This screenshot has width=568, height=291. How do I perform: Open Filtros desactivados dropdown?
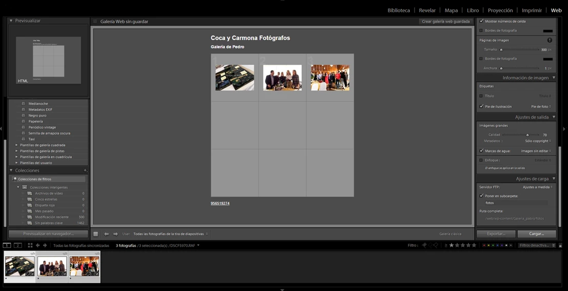tap(537, 245)
